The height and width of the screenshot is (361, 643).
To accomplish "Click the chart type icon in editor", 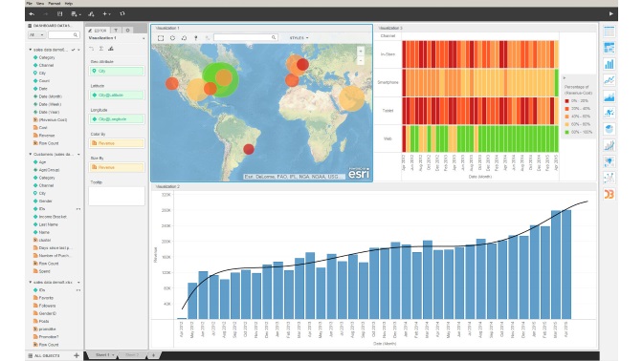I will [111, 49].
